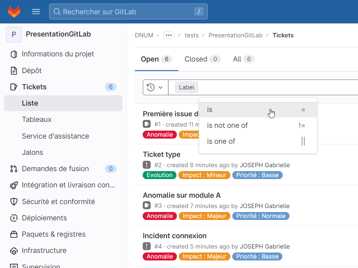Click the shield icon for Sécurité et conformité
The image size is (358, 268).
[x=14, y=202]
